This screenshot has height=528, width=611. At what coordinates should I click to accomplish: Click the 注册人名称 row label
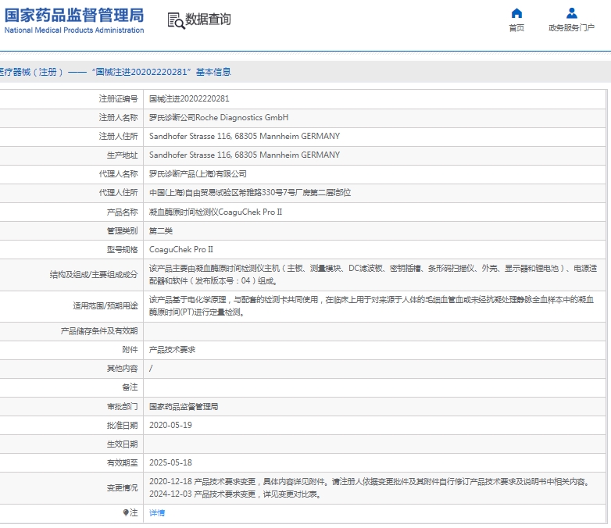118,117
